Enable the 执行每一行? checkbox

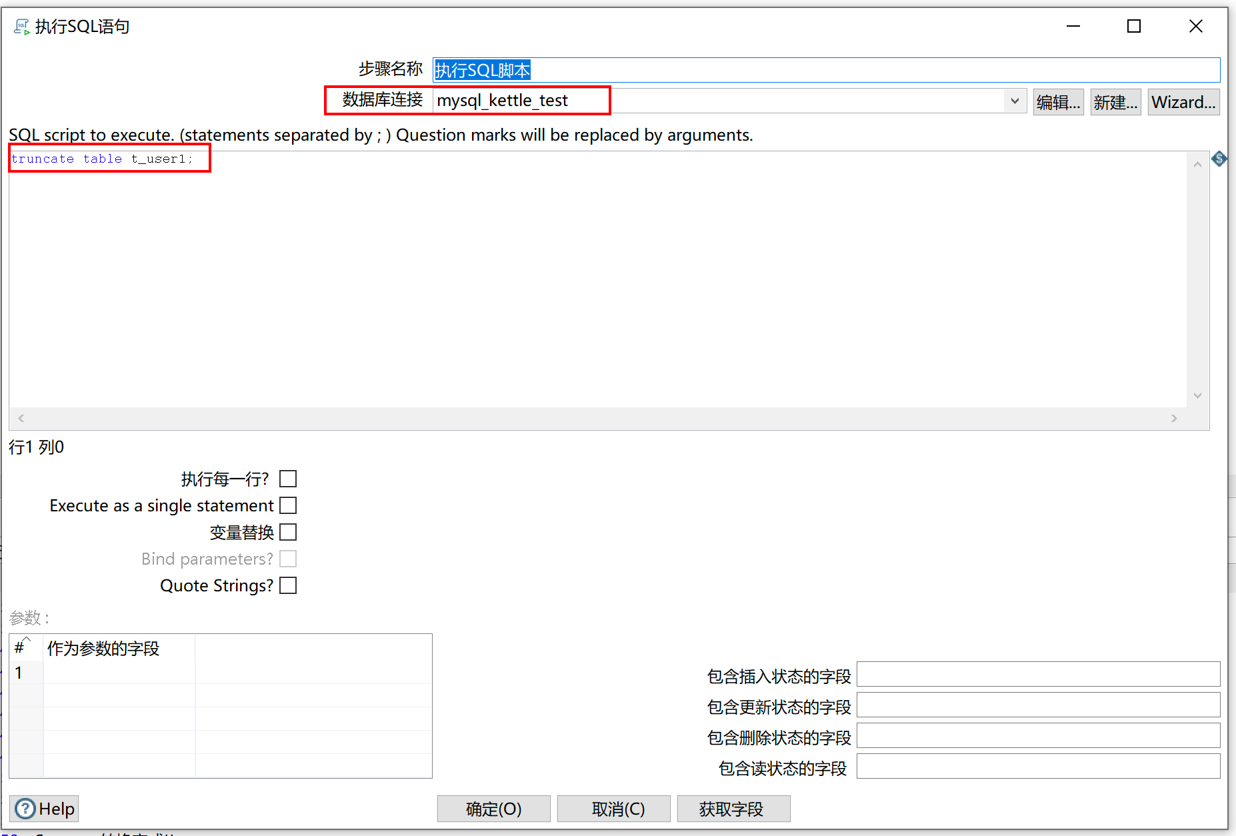[288, 479]
